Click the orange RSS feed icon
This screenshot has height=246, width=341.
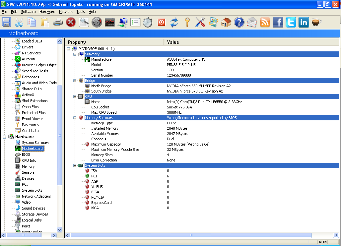point(265,22)
